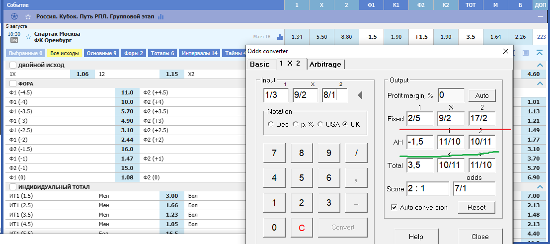This screenshot has height=244, width=550.
Task: Select the p, % notation radio button
Action: (x=295, y=124)
